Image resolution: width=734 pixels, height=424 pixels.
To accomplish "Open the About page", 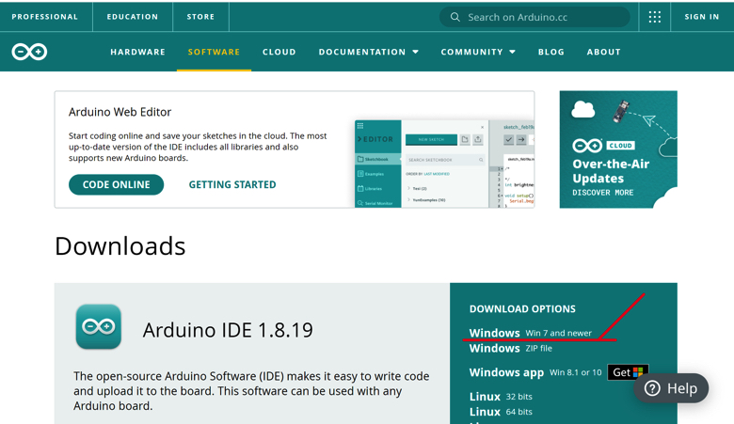I will (604, 52).
